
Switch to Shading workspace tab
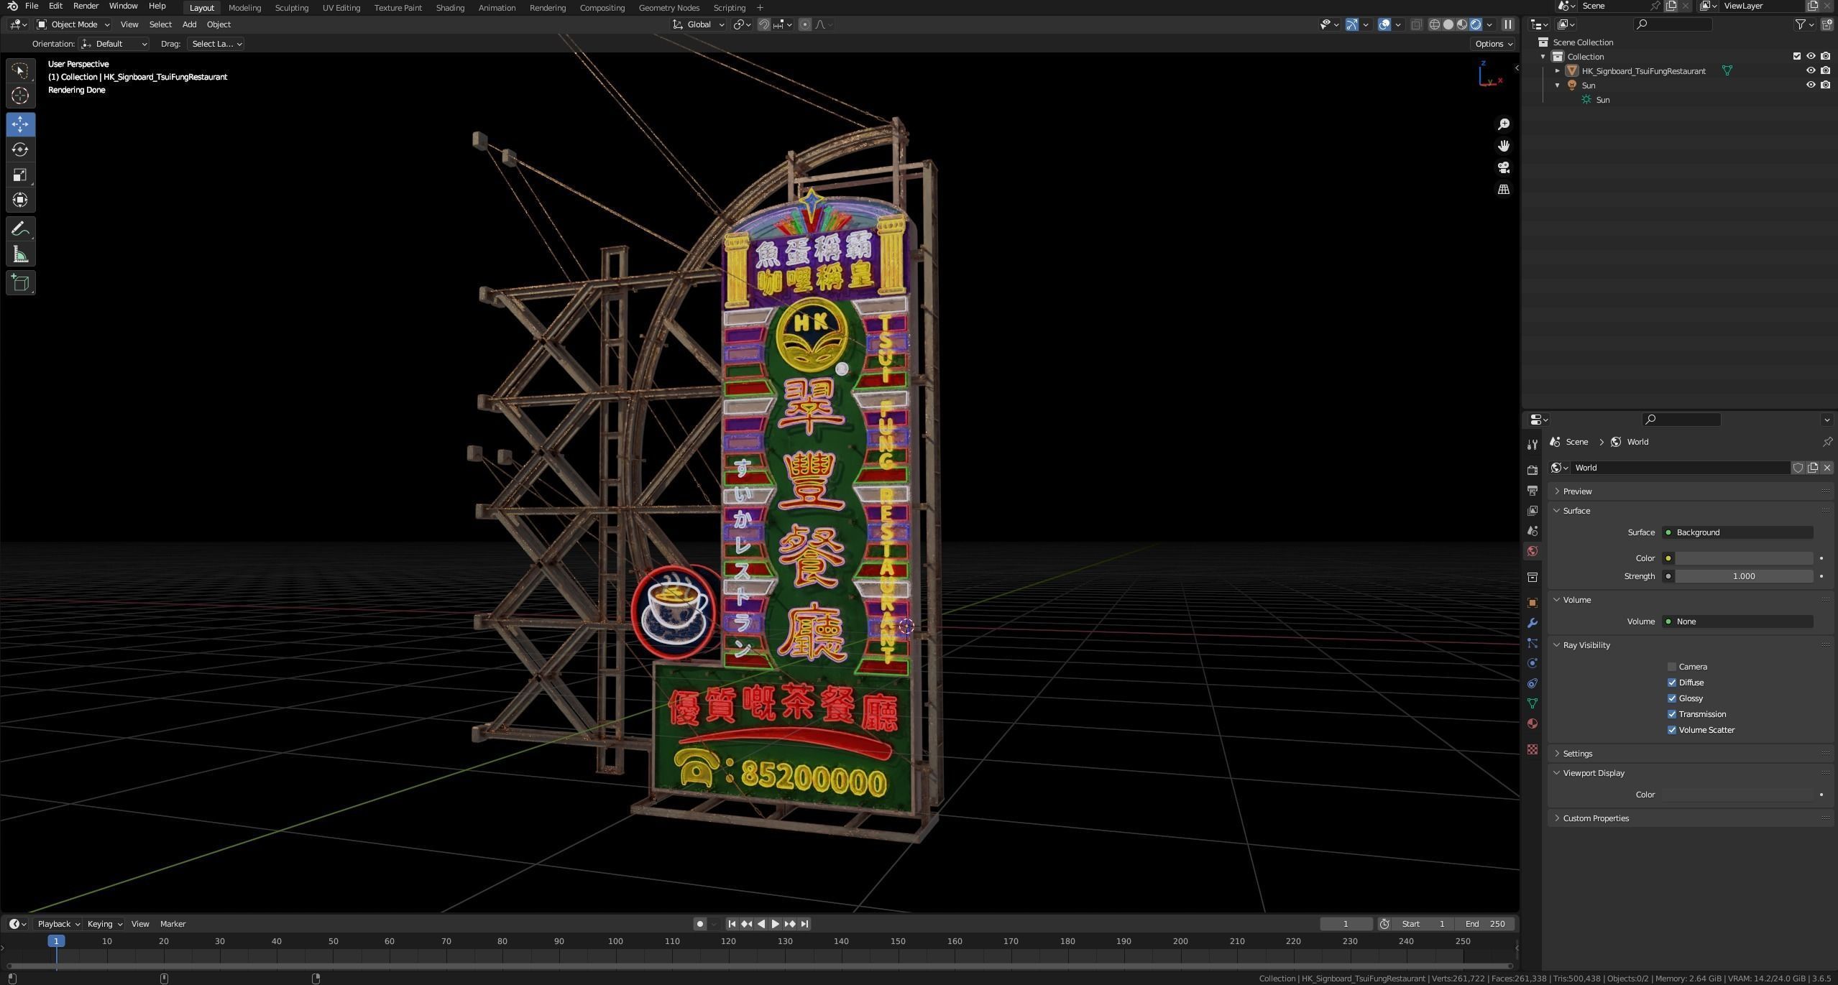pyautogui.click(x=450, y=8)
